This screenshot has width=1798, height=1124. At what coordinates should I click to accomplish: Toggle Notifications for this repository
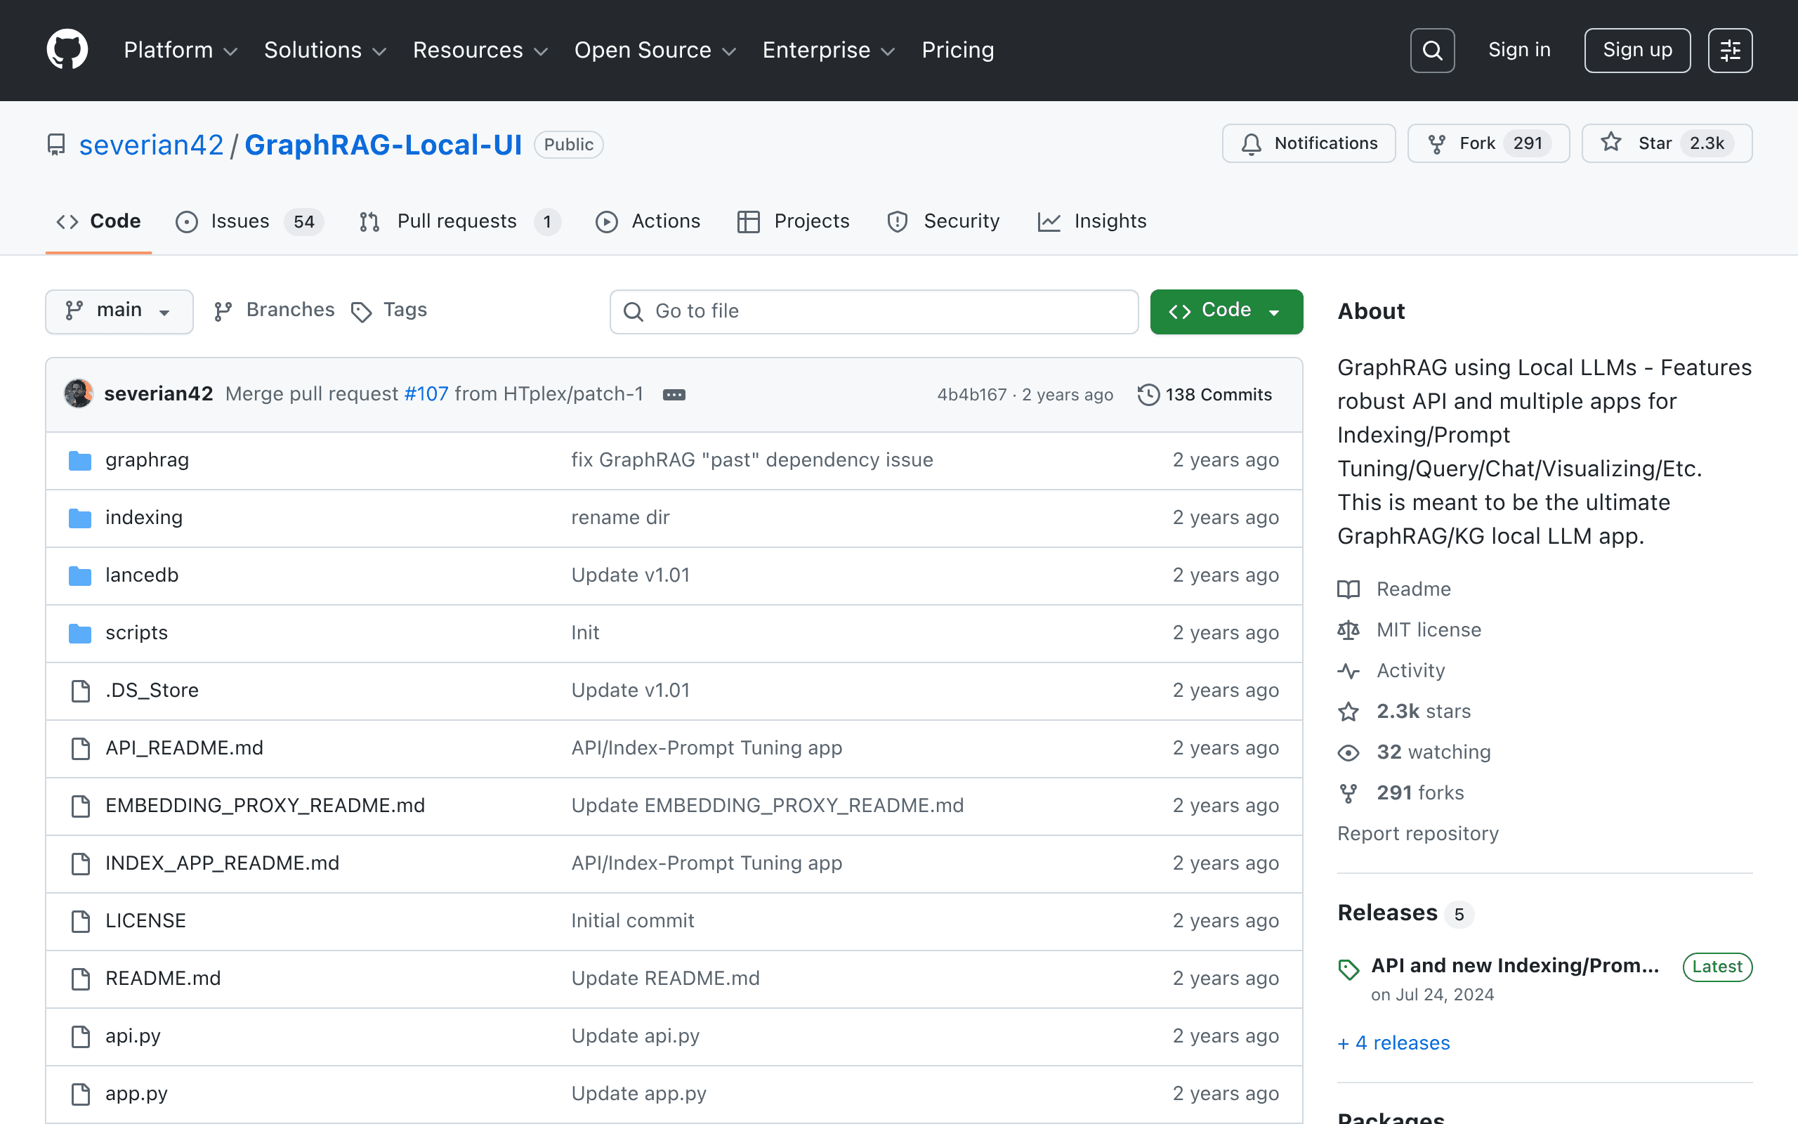(1308, 143)
